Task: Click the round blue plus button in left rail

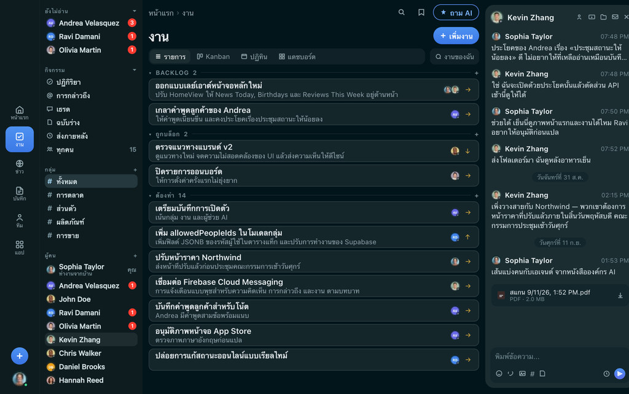Action: click(x=19, y=356)
